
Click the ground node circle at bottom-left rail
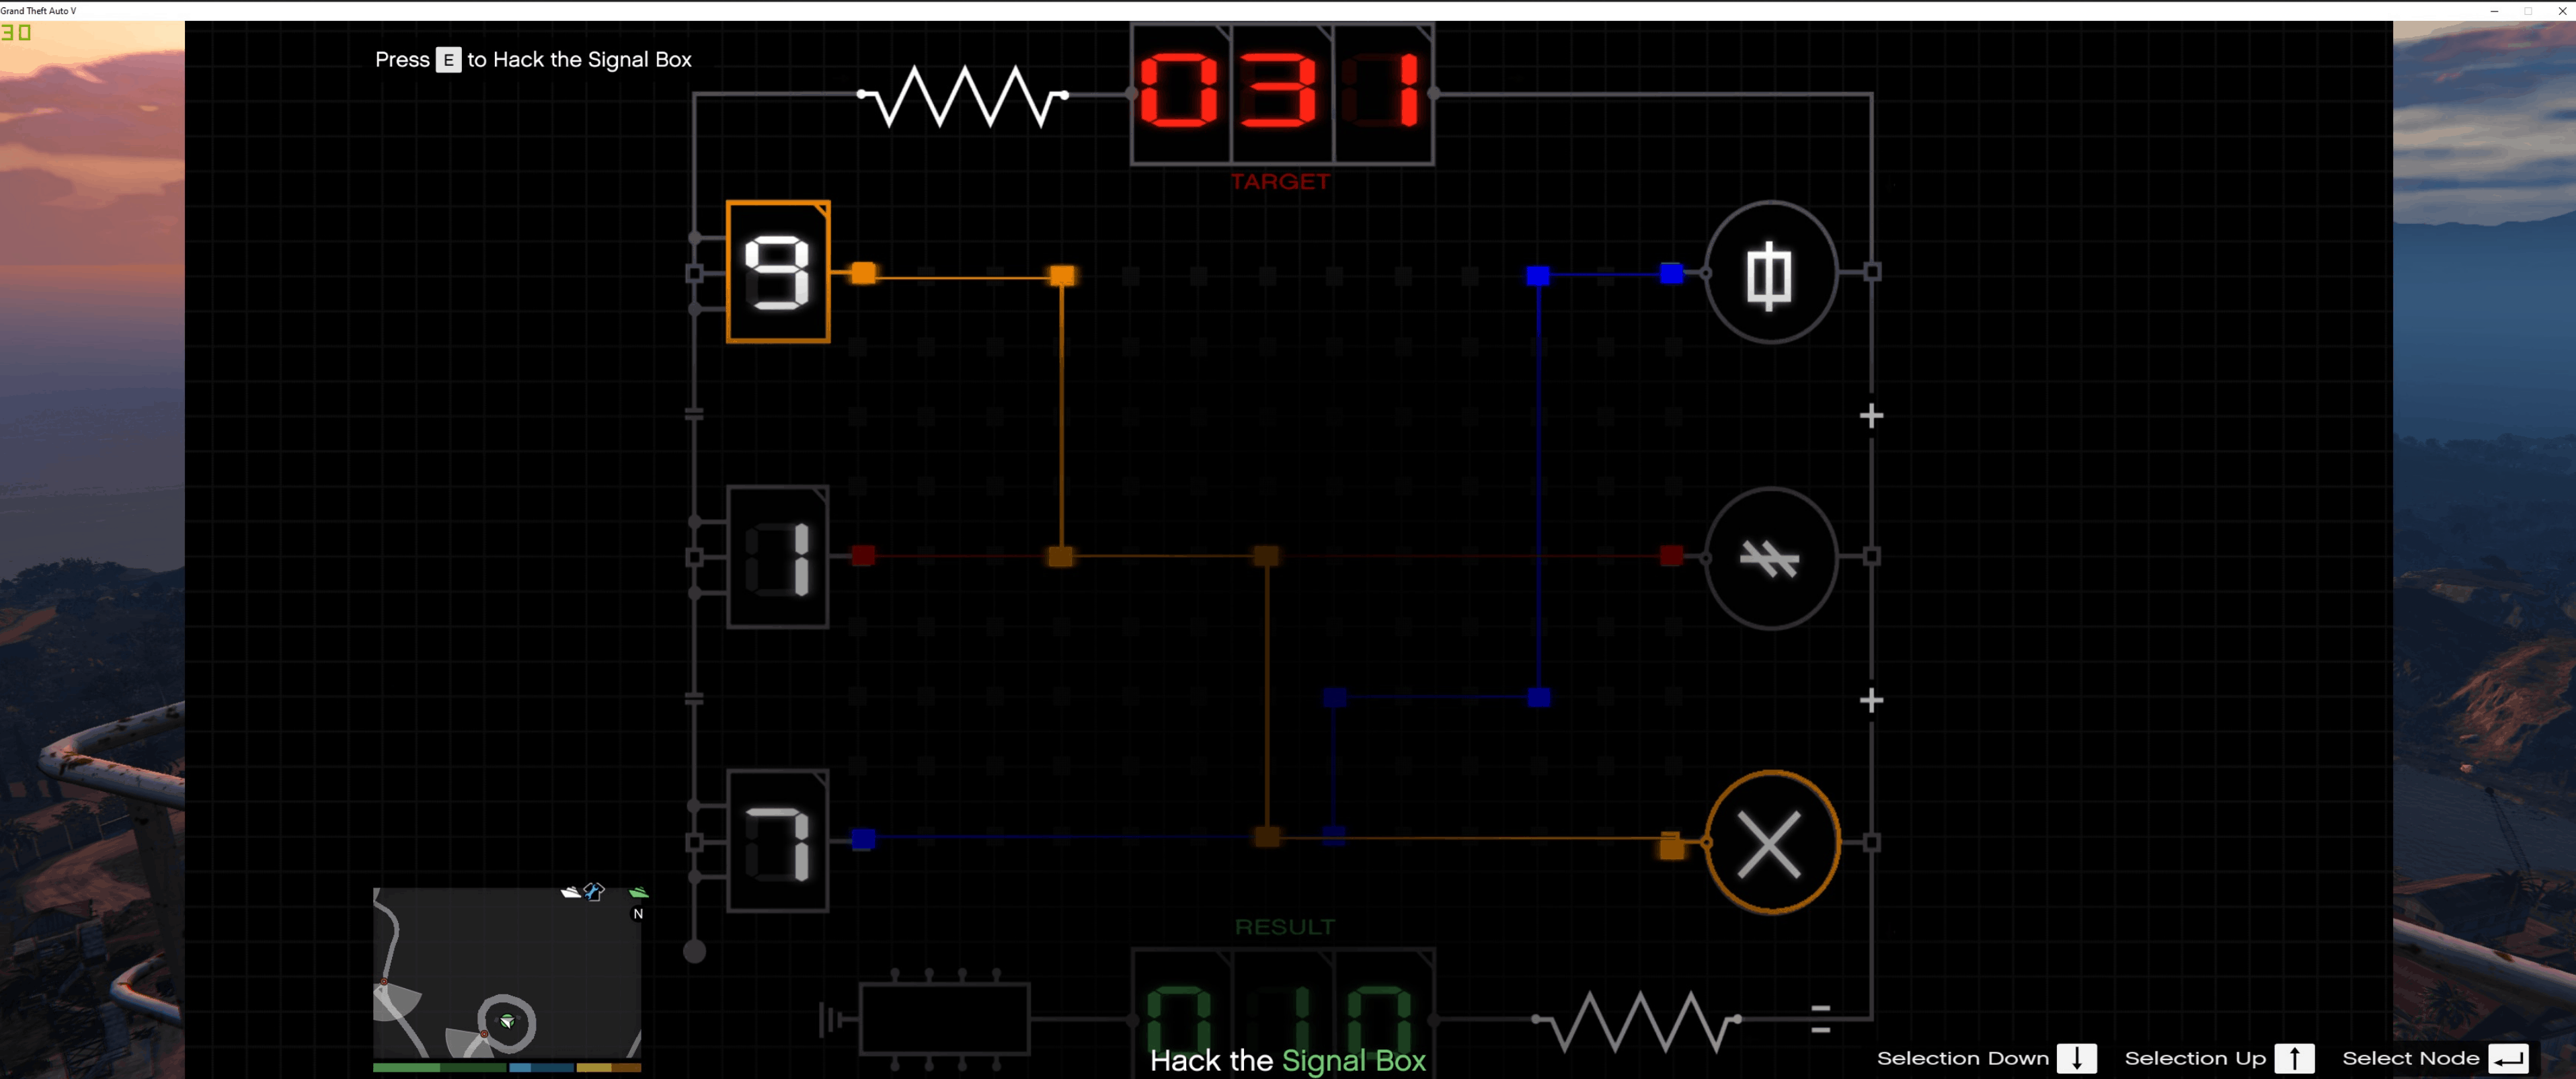click(x=694, y=951)
